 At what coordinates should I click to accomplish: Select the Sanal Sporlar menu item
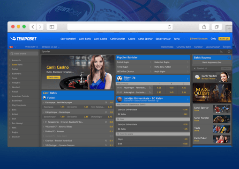[x=145, y=39]
